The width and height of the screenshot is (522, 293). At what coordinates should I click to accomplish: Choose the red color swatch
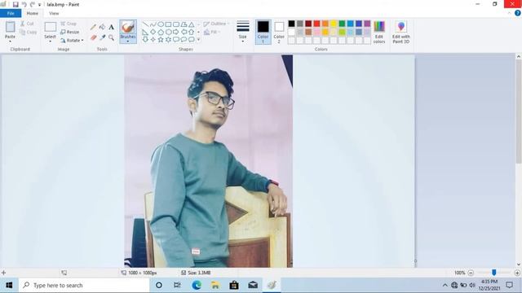(x=316, y=24)
